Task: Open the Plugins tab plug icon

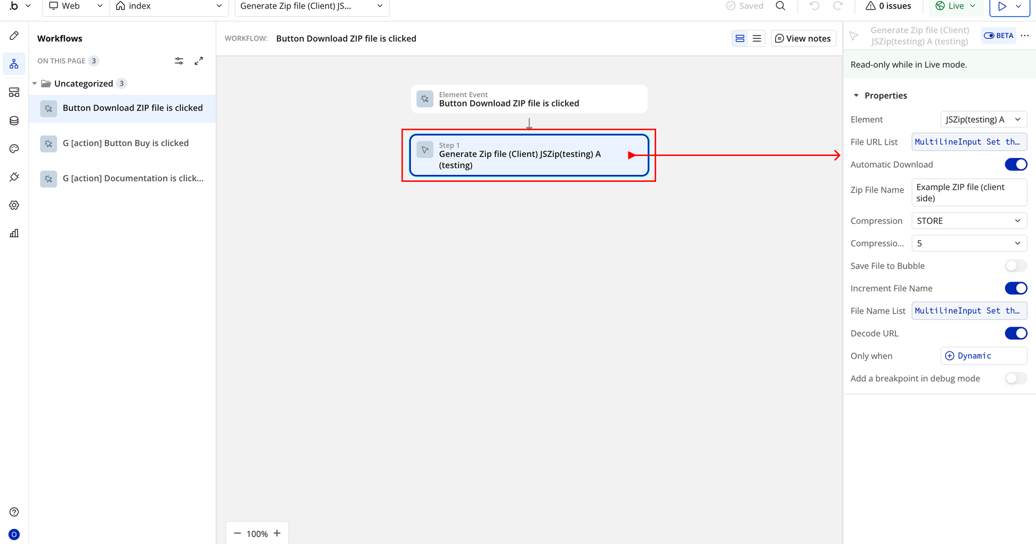Action: pyautogui.click(x=14, y=177)
